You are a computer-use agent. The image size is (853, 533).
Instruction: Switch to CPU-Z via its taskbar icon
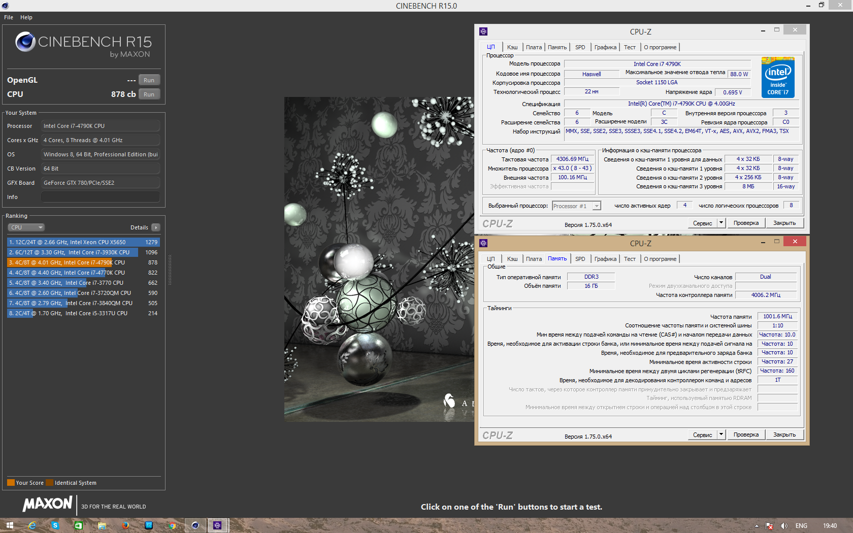[x=217, y=525]
